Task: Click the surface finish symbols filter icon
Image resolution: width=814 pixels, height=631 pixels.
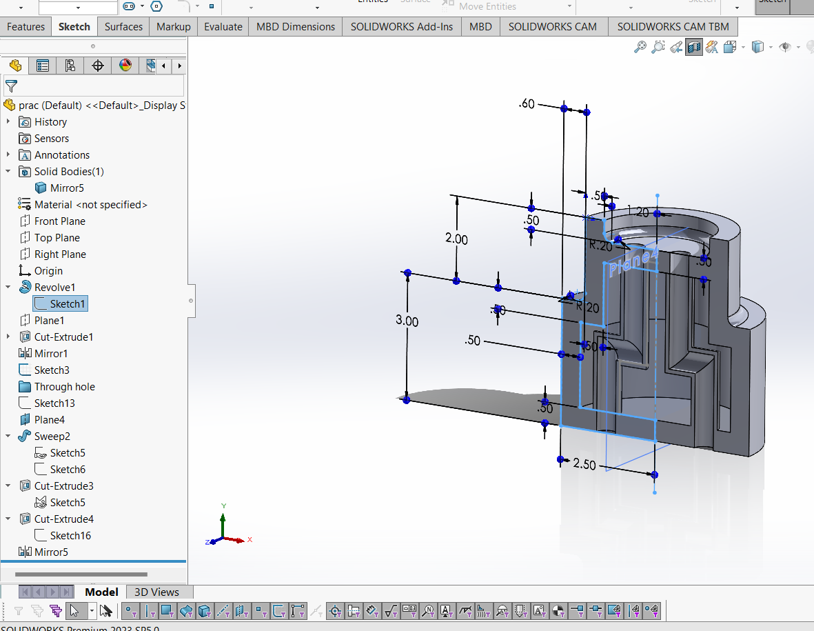Action: [x=391, y=611]
